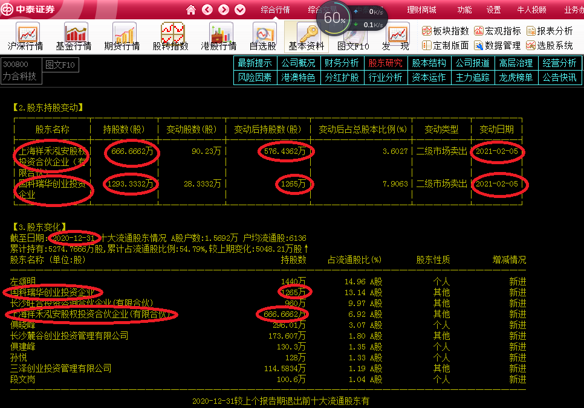
Task: Open 理财商城 menu
Action: pos(421,10)
